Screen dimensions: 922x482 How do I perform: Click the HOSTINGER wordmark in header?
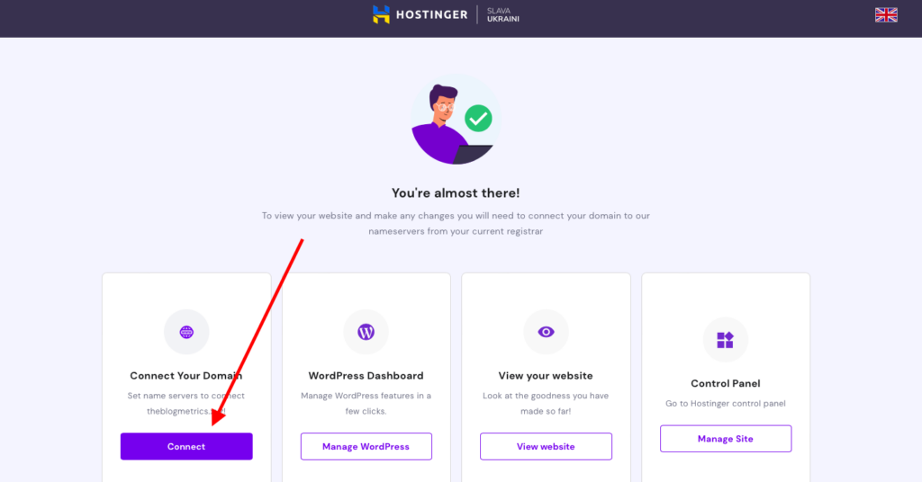[x=431, y=14]
